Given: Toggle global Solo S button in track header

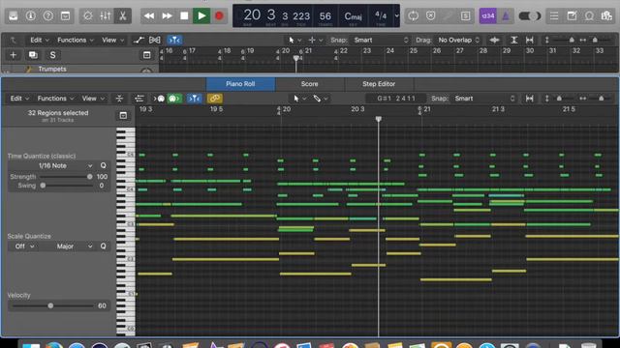Looking at the screenshot, I should tap(52, 55).
